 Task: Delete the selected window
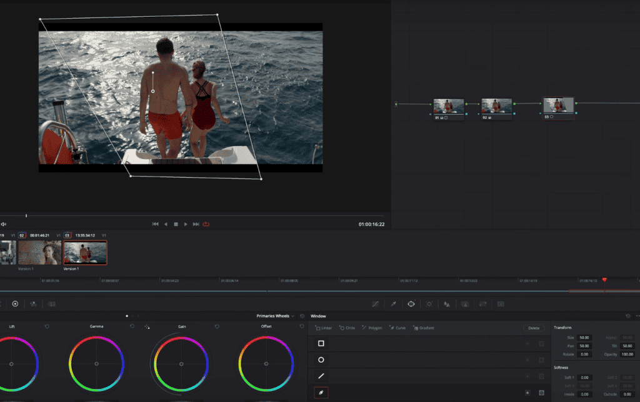534,328
